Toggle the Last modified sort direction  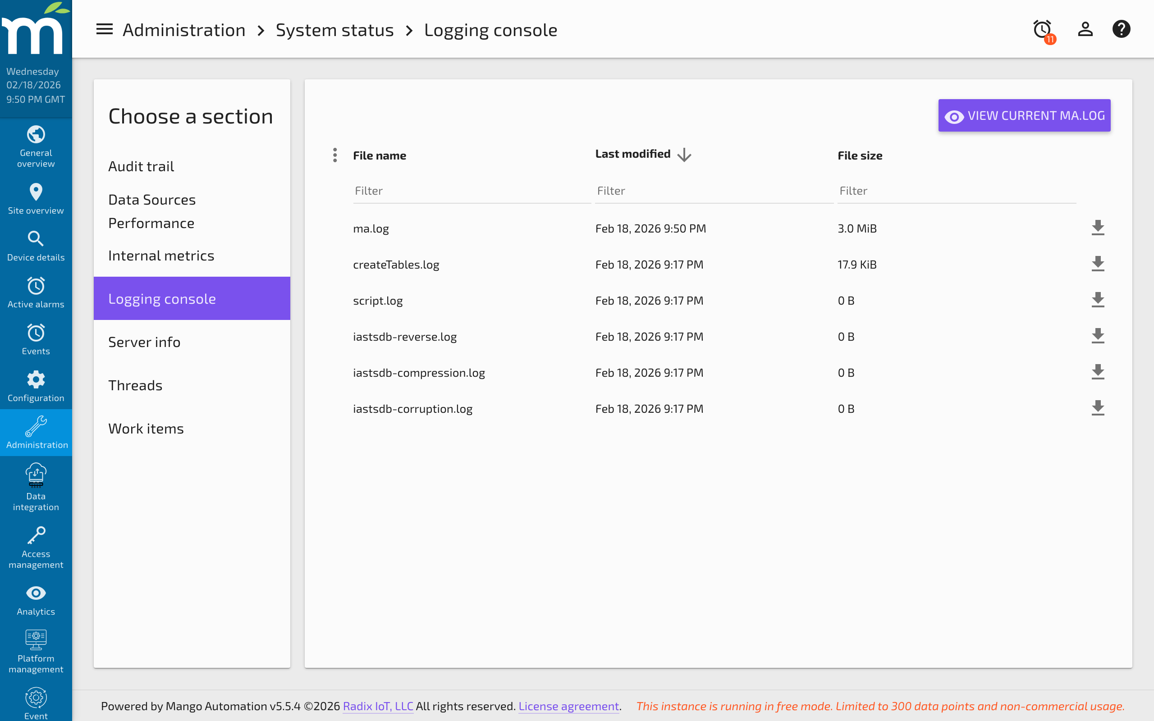pos(685,154)
